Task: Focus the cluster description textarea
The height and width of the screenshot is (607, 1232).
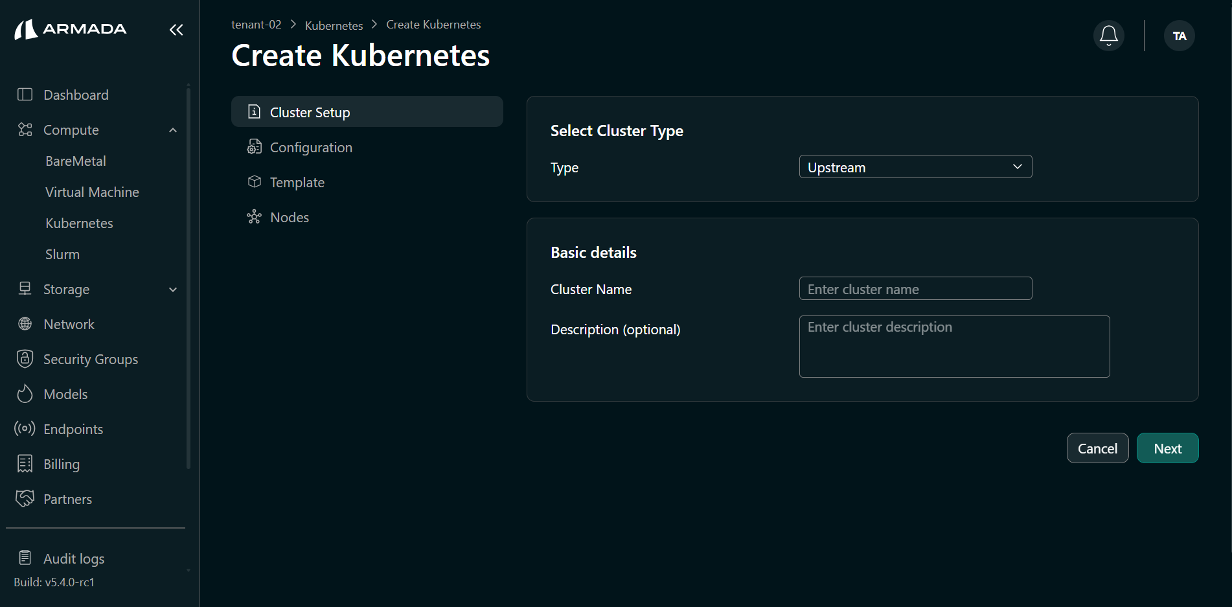Action: [x=954, y=347]
